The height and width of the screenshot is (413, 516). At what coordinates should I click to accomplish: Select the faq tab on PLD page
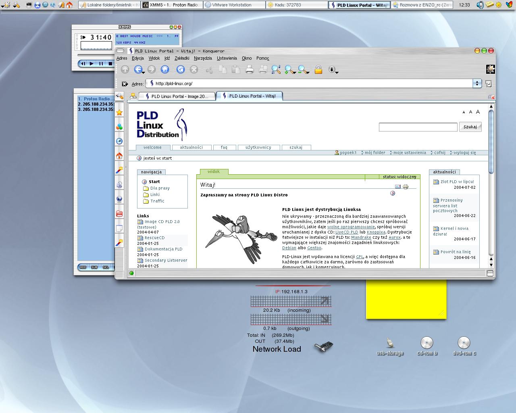click(224, 148)
